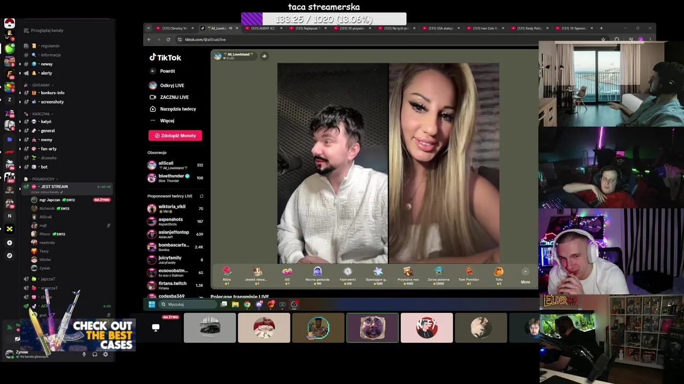Open Discord Add a Server plus icon
This screenshot has height=384, width=684.
[9, 243]
